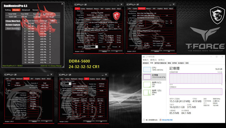Open CPU tab in CPU-Z motherboard window
Viewport: 226px width, 128px height.
[129, 9]
